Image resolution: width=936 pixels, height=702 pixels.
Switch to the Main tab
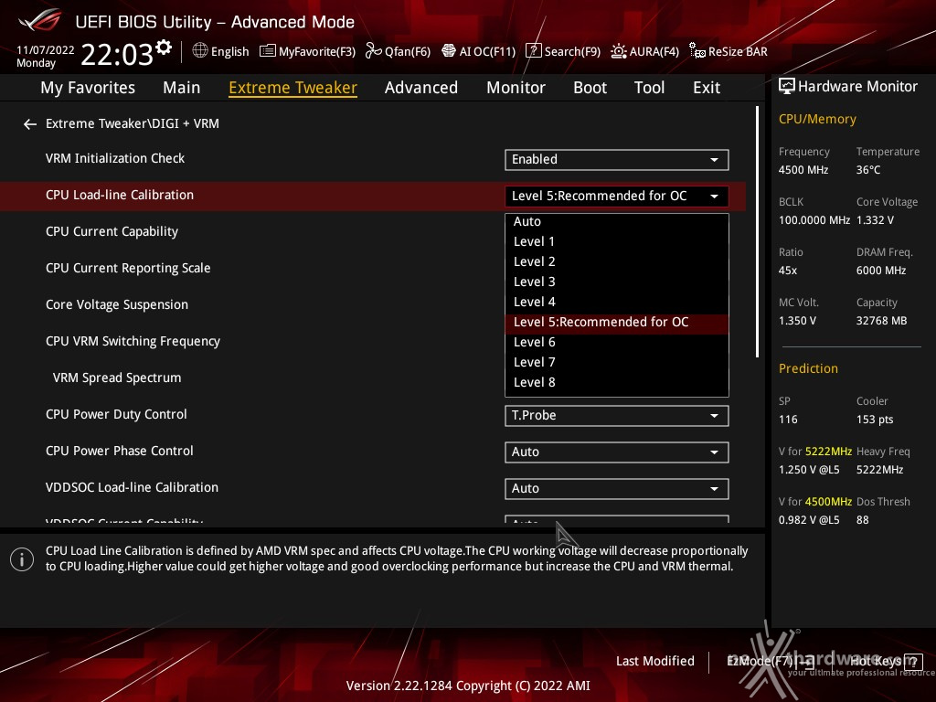click(x=182, y=88)
